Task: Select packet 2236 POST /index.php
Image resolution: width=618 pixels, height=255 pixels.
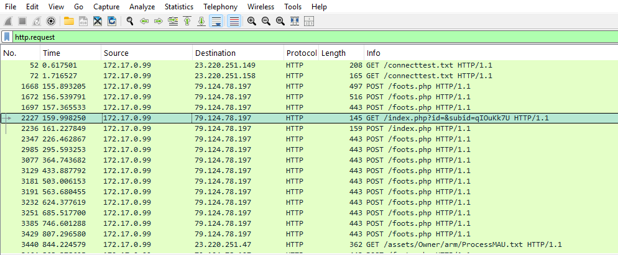Action: pyautogui.click(x=309, y=128)
